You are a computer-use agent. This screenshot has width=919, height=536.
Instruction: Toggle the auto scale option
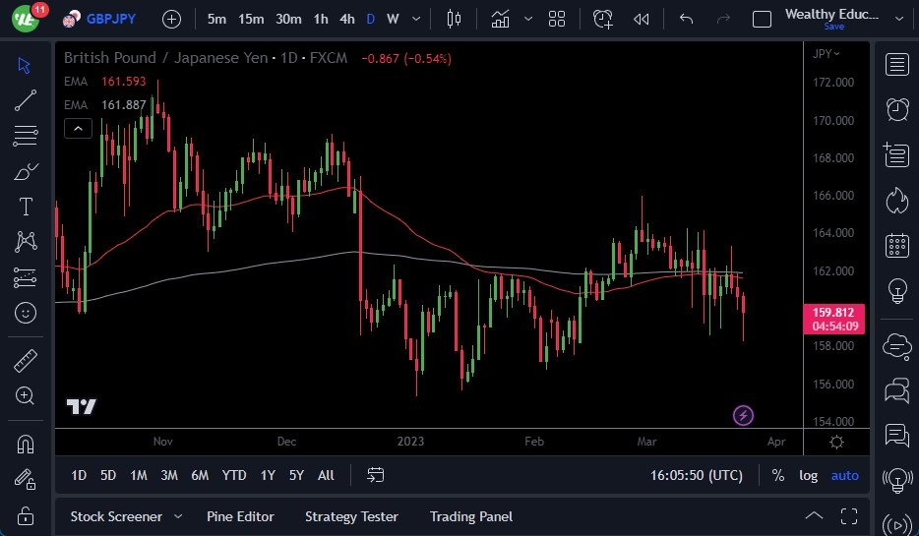(844, 475)
